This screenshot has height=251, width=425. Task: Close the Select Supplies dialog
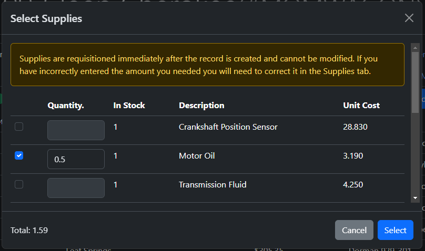coord(409,18)
